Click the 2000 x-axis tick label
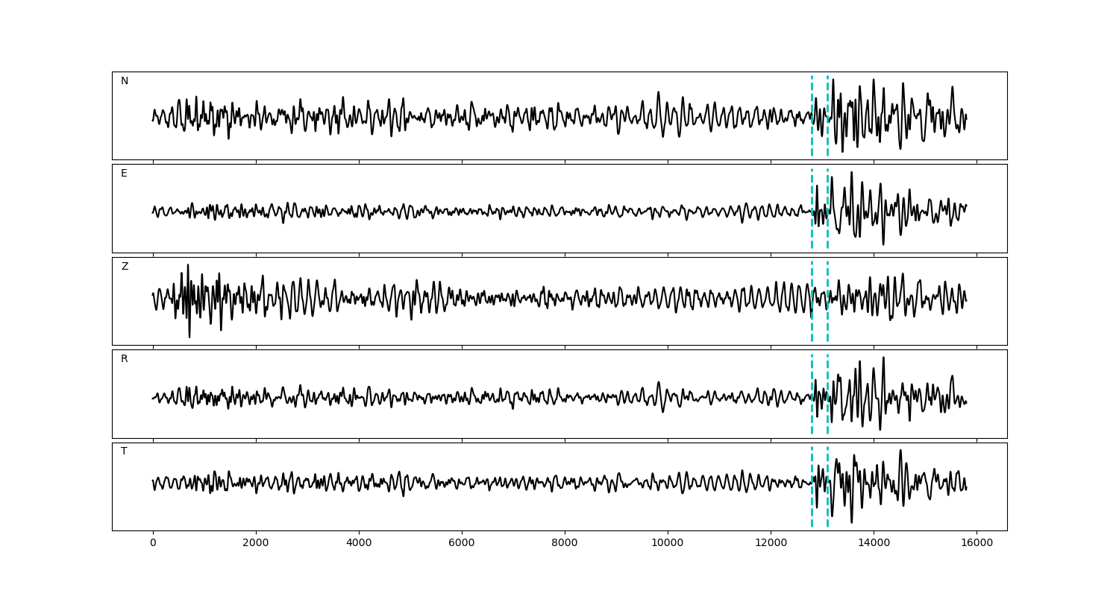Image resolution: width=1119 pixels, height=596 pixels. click(x=256, y=544)
